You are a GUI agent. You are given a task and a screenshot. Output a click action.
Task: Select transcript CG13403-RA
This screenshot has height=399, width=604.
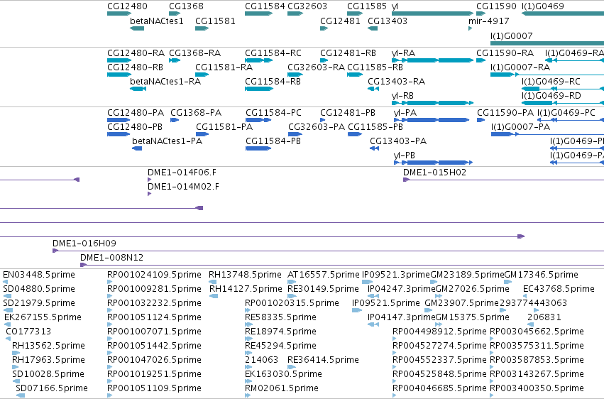pos(373,89)
